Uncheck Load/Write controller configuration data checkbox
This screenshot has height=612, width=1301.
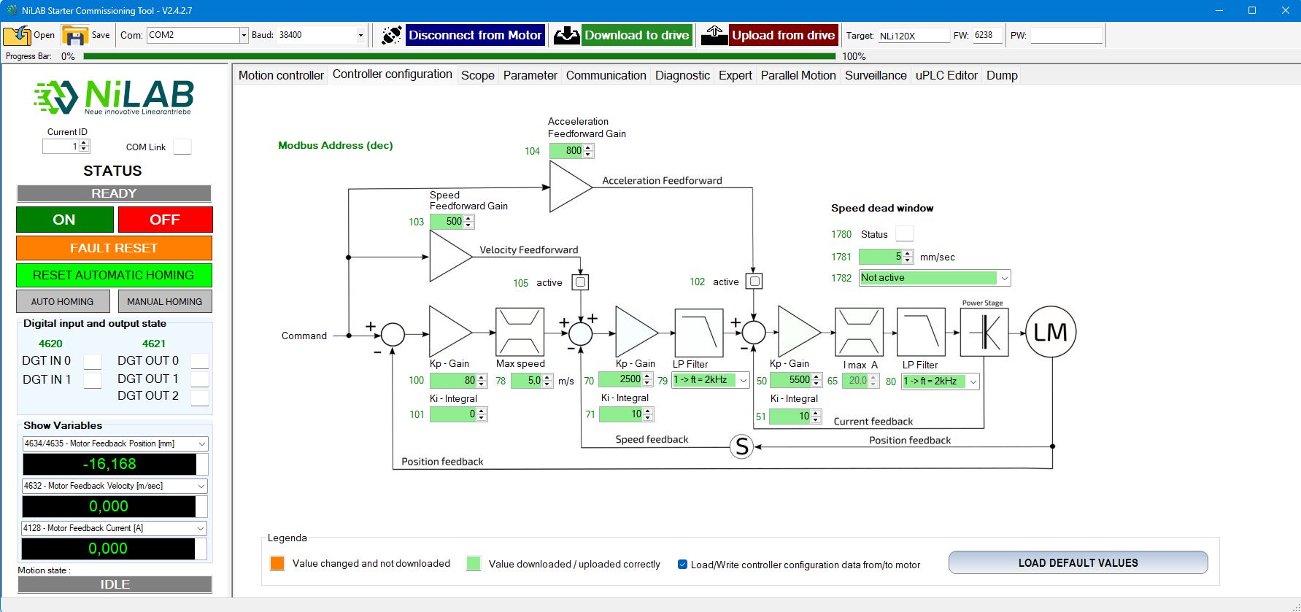pos(682,565)
